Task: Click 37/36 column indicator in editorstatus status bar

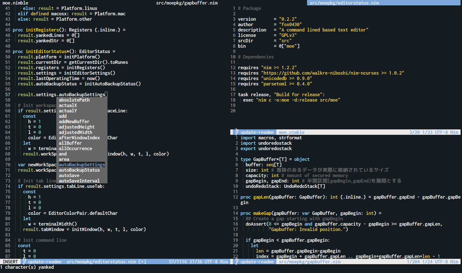Action: pyautogui.click(x=196, y=262)
